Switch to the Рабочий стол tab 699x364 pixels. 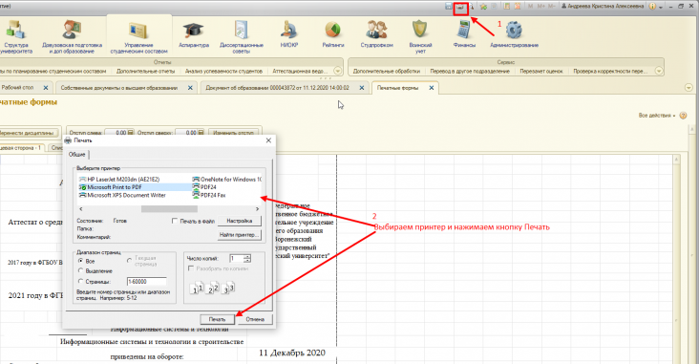click(17, 88)
